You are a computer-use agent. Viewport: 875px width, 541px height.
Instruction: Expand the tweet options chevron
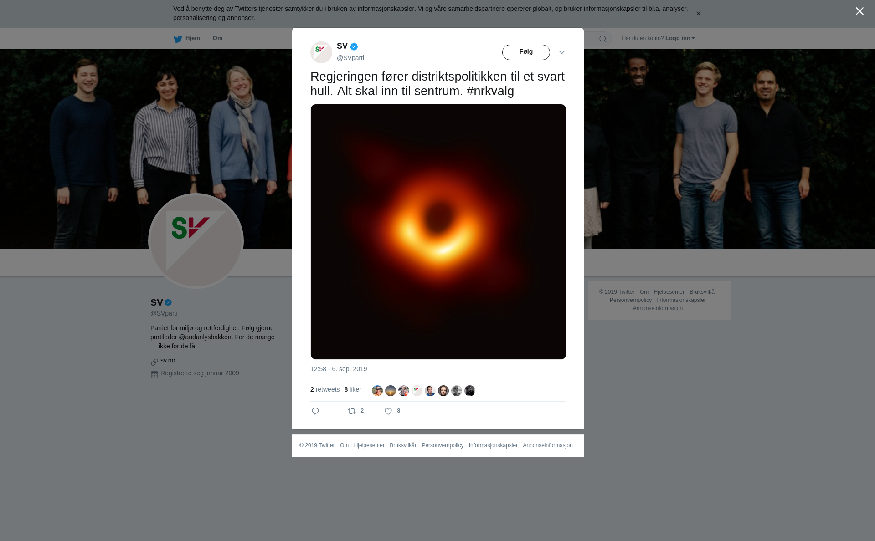[562, 52]
